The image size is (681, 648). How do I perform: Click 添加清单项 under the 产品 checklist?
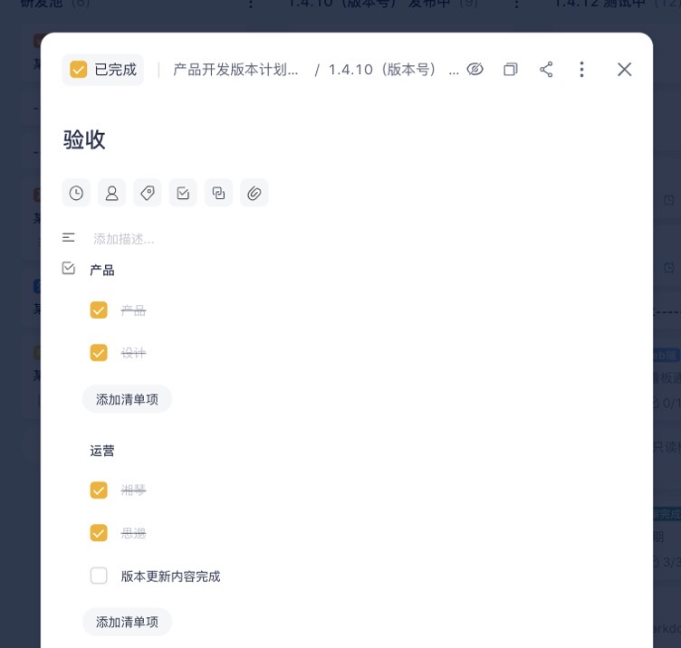pyautogui.click(x=127, y=399)
